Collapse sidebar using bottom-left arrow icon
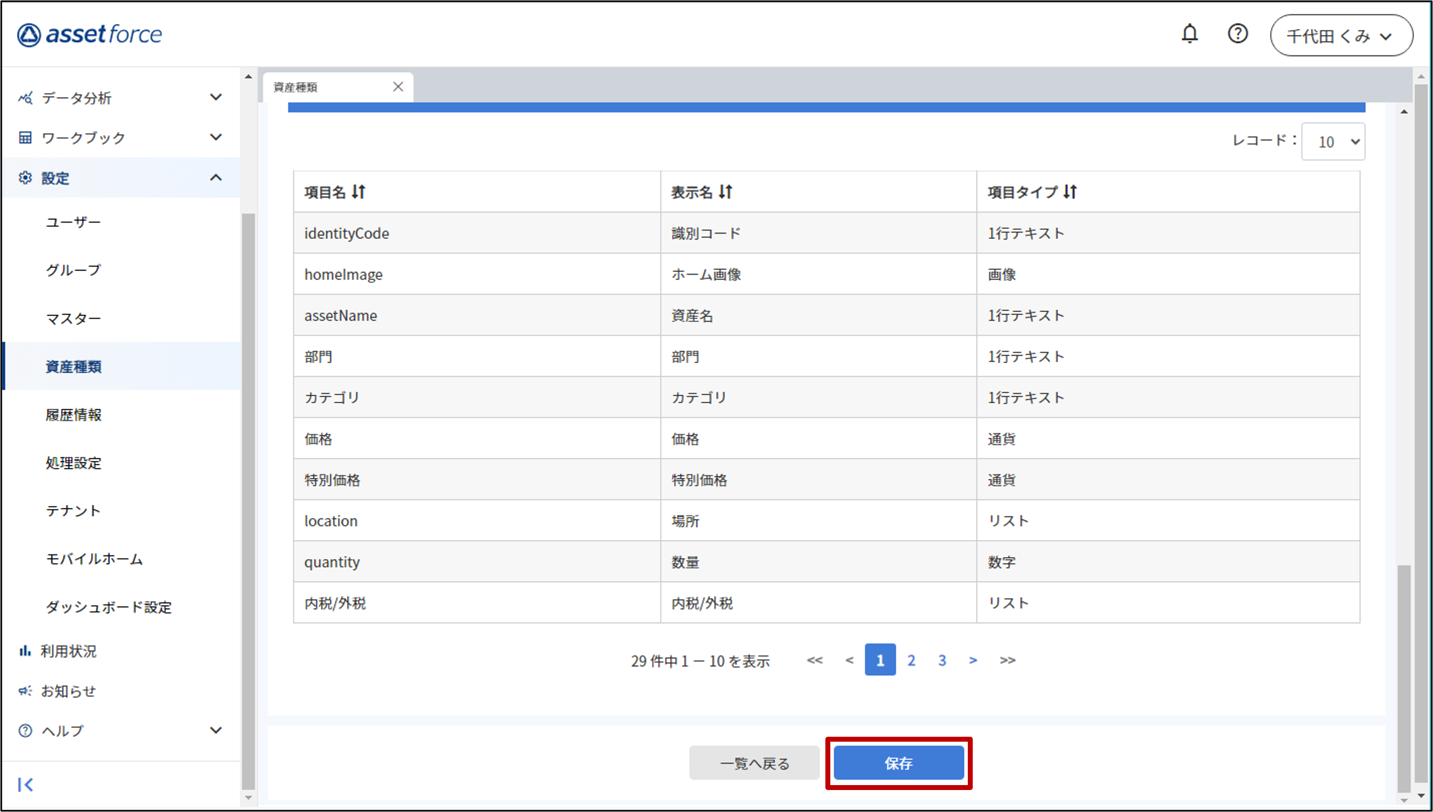 pos(26,785)
